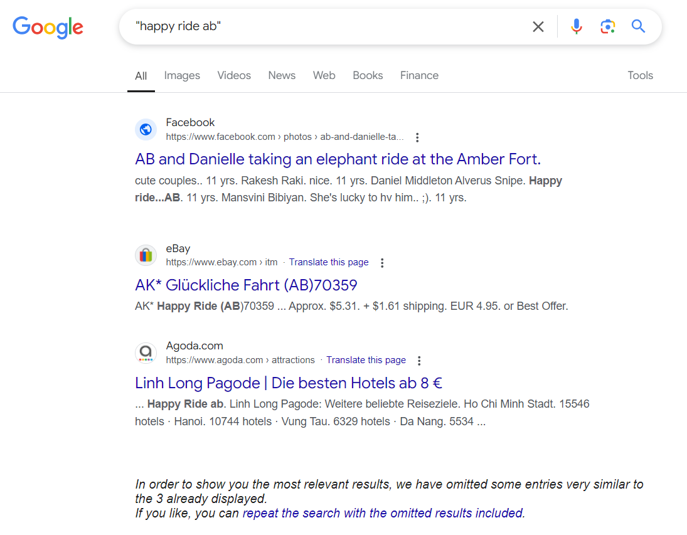The height and width of the screenshot is (535, 687).
Task: Repeat the search with omitted results included
Action: click(x=383, y=513)
